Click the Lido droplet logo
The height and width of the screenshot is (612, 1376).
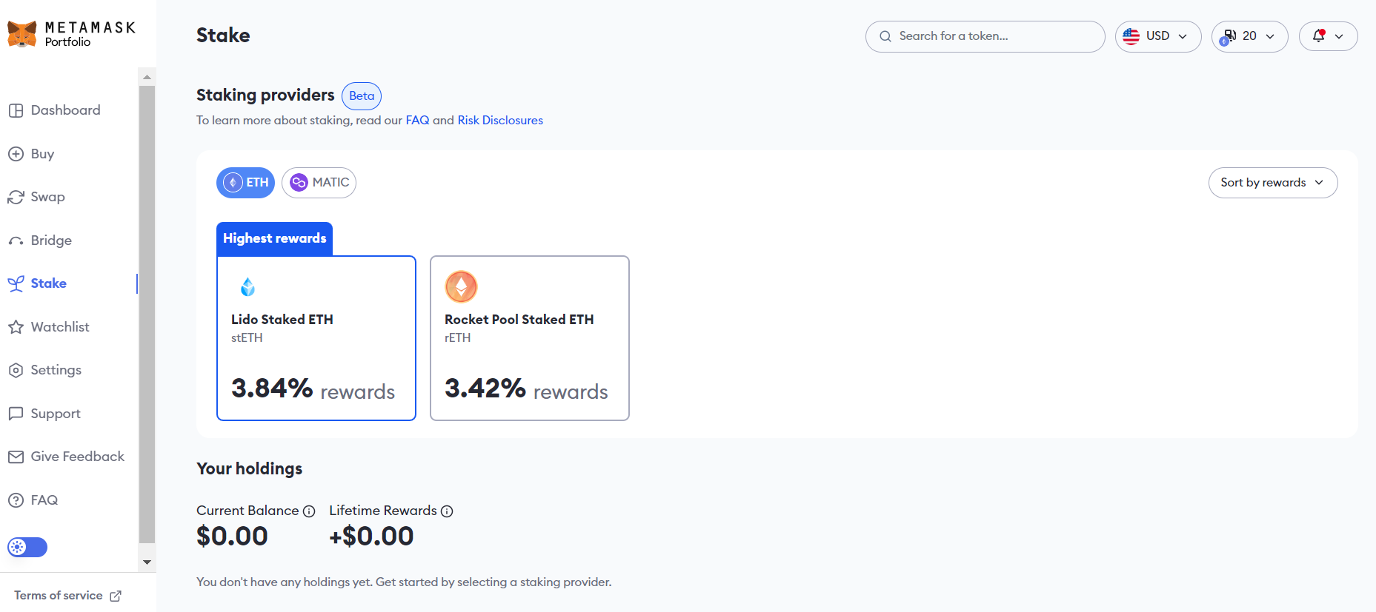(x=247, y=286)
